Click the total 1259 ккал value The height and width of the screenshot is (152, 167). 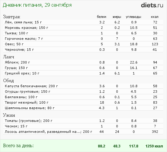[154, 146]
